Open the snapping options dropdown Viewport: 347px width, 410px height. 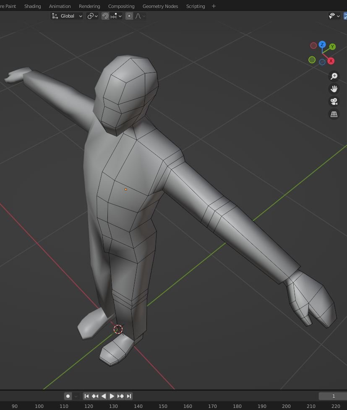click(x=116, y=16)
